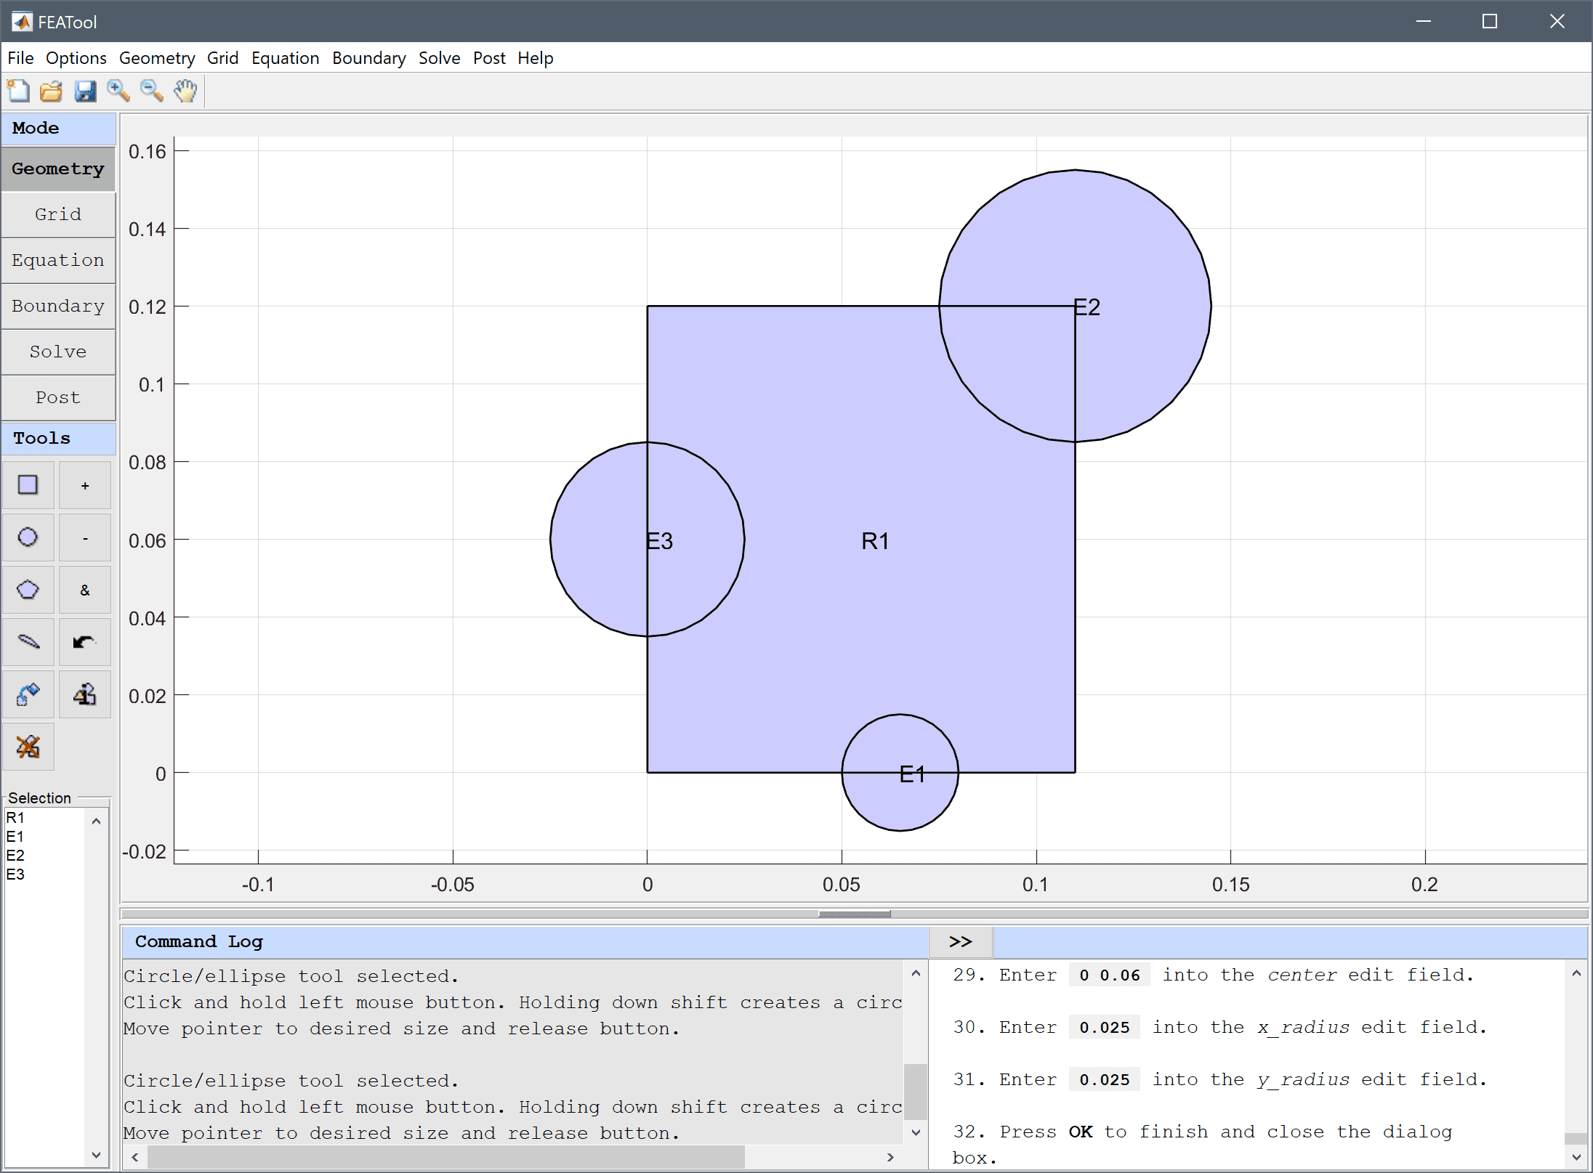Switch to Geometry mode
This screenshot has height=1173, width=1593.
coord(58,169)
